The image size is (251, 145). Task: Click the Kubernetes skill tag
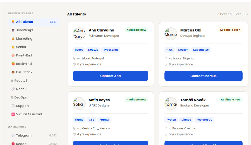[201, 50]
